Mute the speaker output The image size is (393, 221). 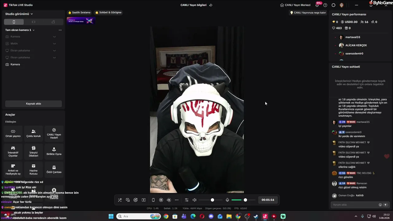point(194,200)
